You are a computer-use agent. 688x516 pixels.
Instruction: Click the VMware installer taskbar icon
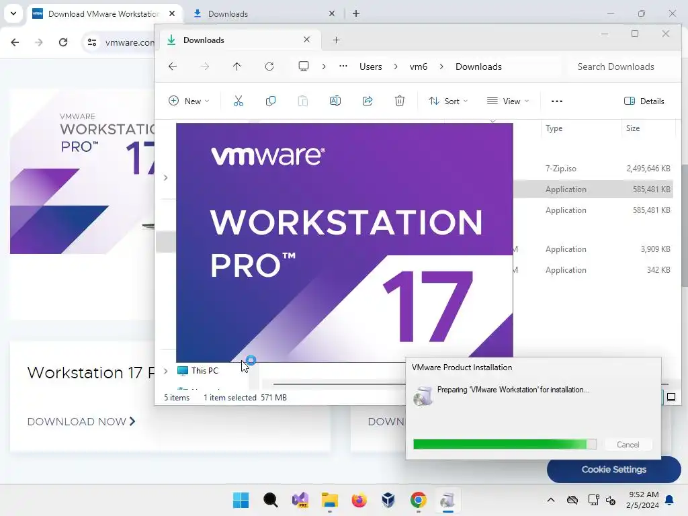(x=447, y=500)
